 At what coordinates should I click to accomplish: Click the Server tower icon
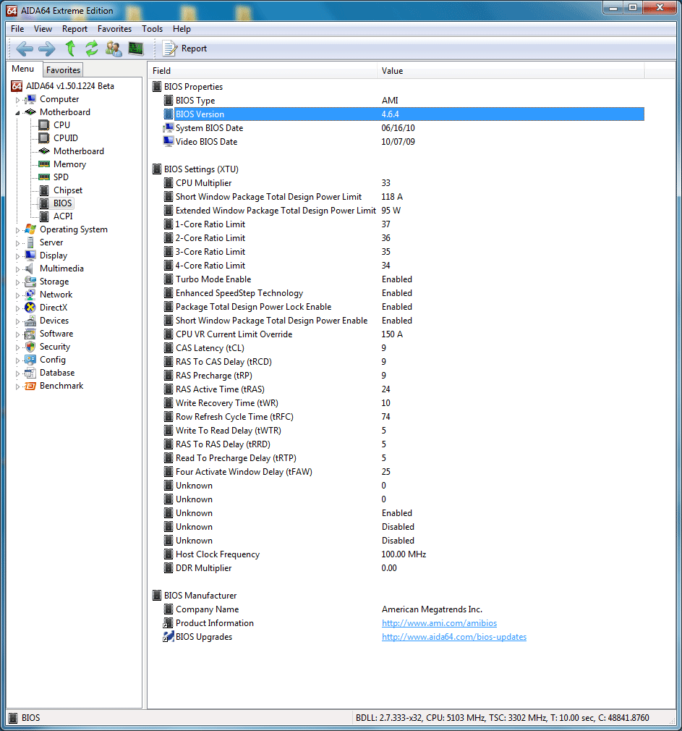click(x=30, y=242)
